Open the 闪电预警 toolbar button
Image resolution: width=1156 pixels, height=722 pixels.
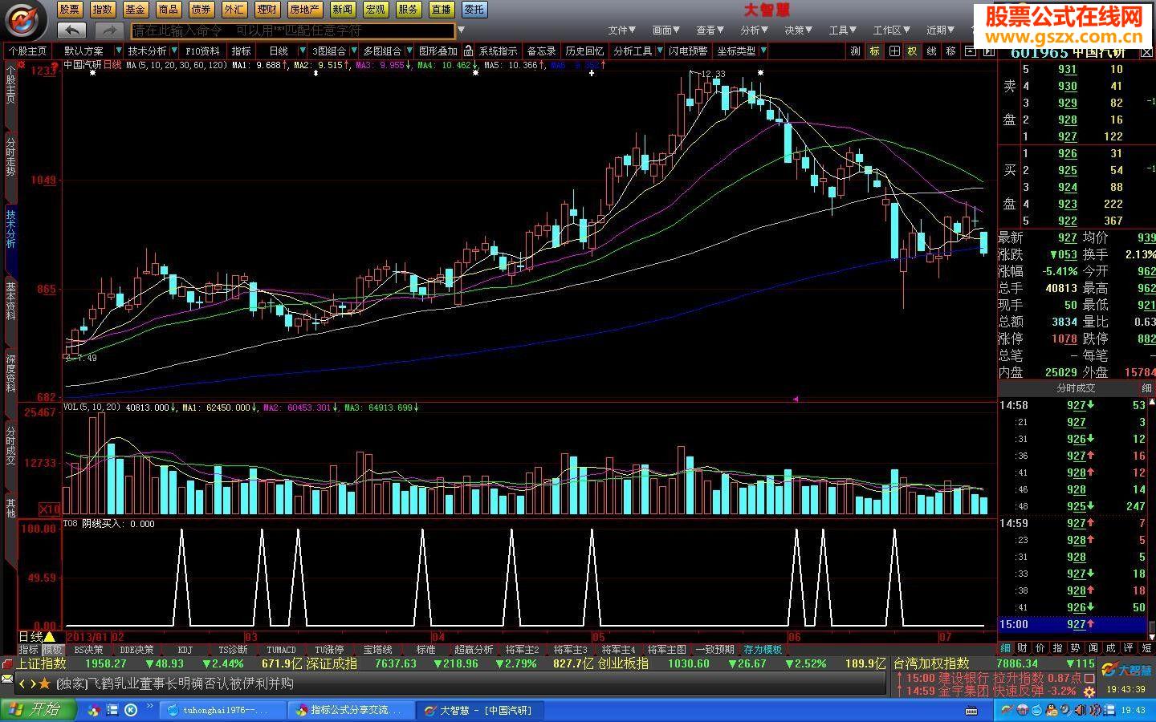[x=689, y=51]
